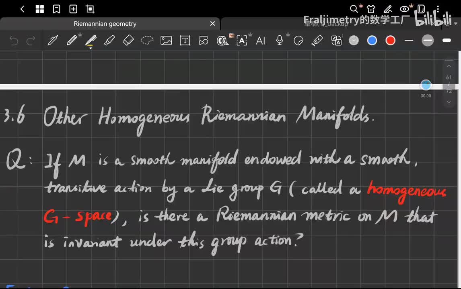
Task: Select the eraser tool
Action: click(x=128, y=41)
